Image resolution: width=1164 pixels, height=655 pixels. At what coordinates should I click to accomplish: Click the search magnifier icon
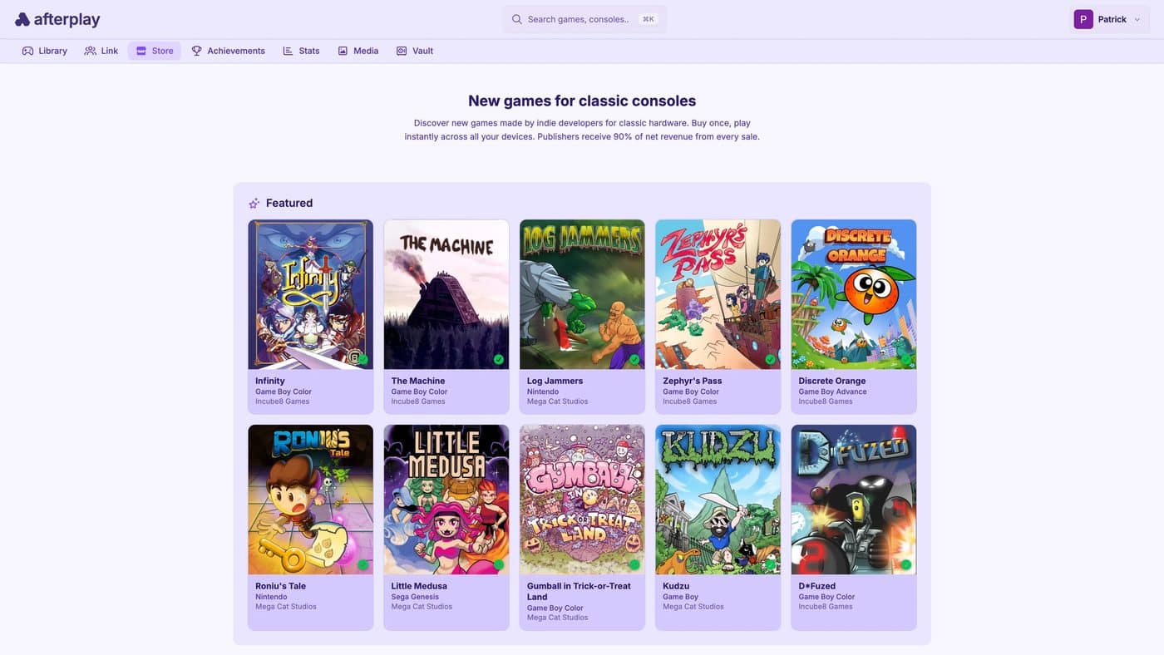coord(516,19)
